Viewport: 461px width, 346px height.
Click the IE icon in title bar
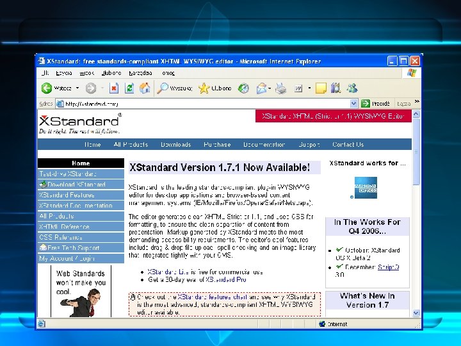(41, 61)
